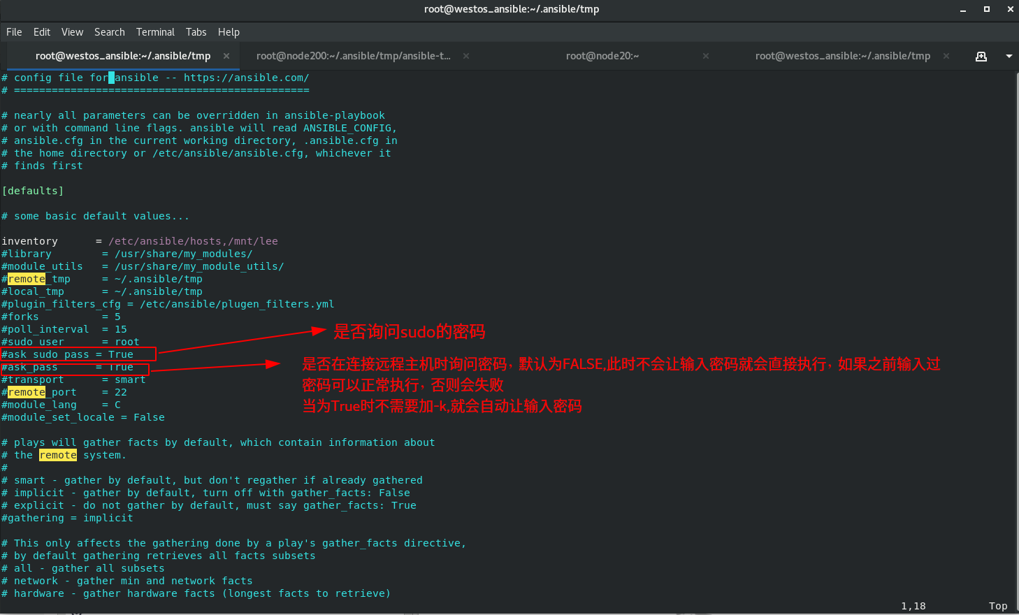
Task: Minimize the terminal window
Action: [963, 9]
